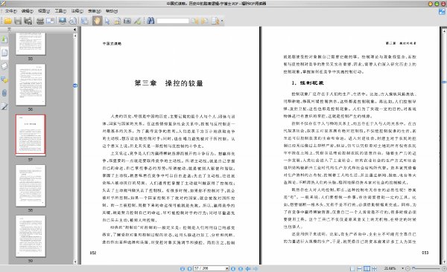The width and height of the screenshot is (447, 272).
Task: Open the 注释 (Comments) menu
Action: pos(77,11)
